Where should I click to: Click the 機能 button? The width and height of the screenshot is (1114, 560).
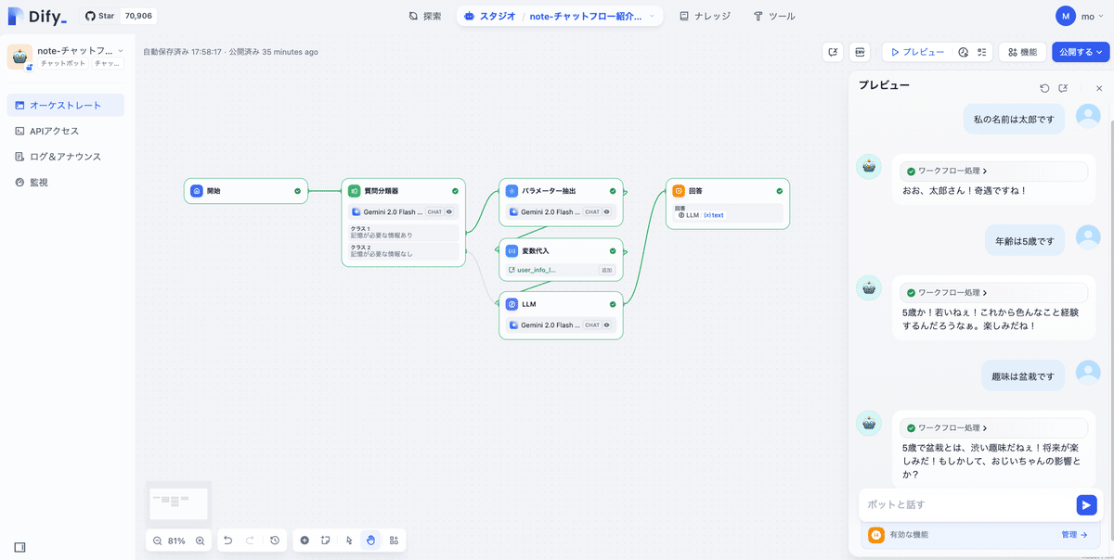pyautogui.click(x=1021, y=52)
